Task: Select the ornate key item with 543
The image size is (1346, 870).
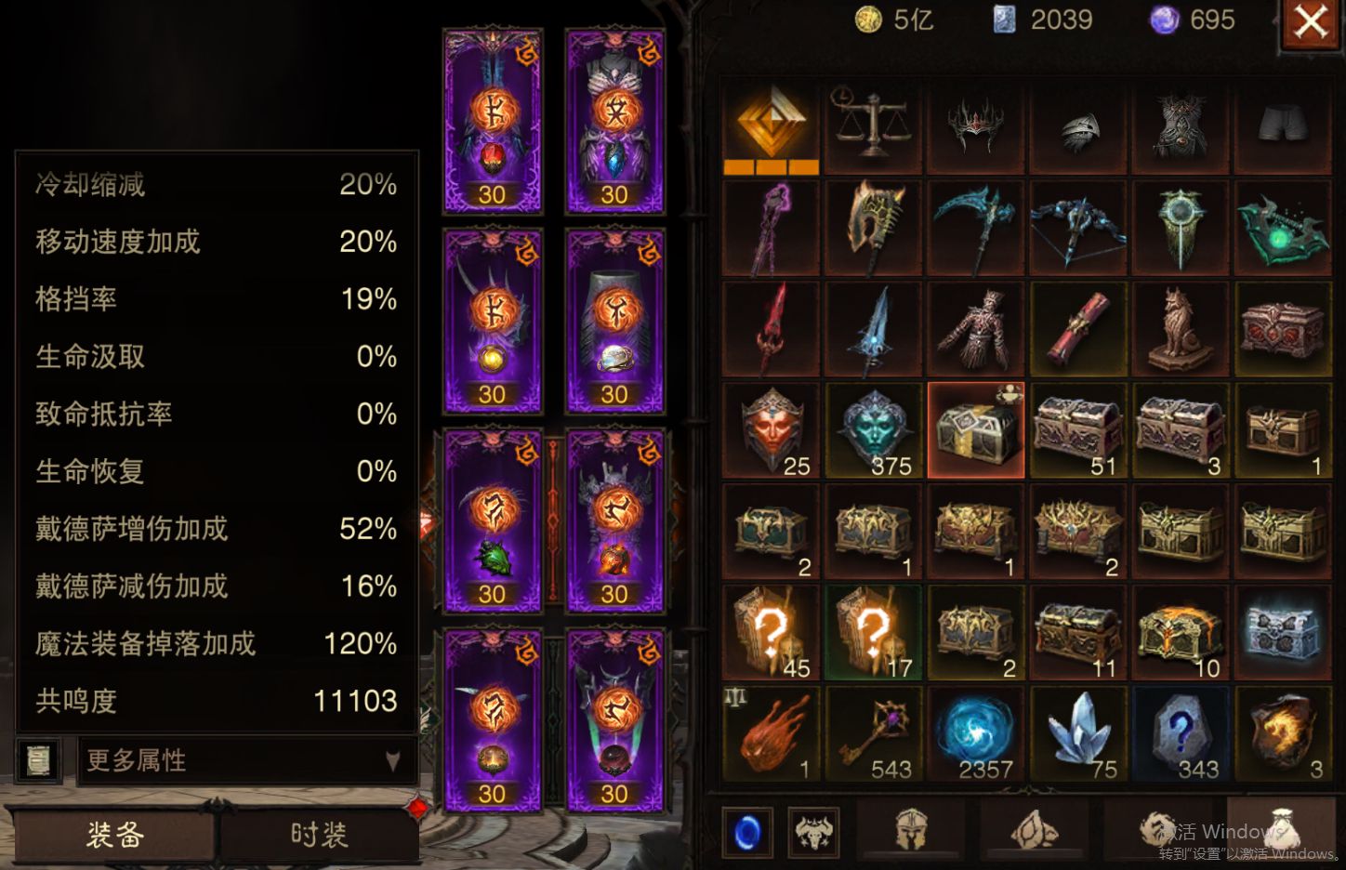Action: coord(873,733)
